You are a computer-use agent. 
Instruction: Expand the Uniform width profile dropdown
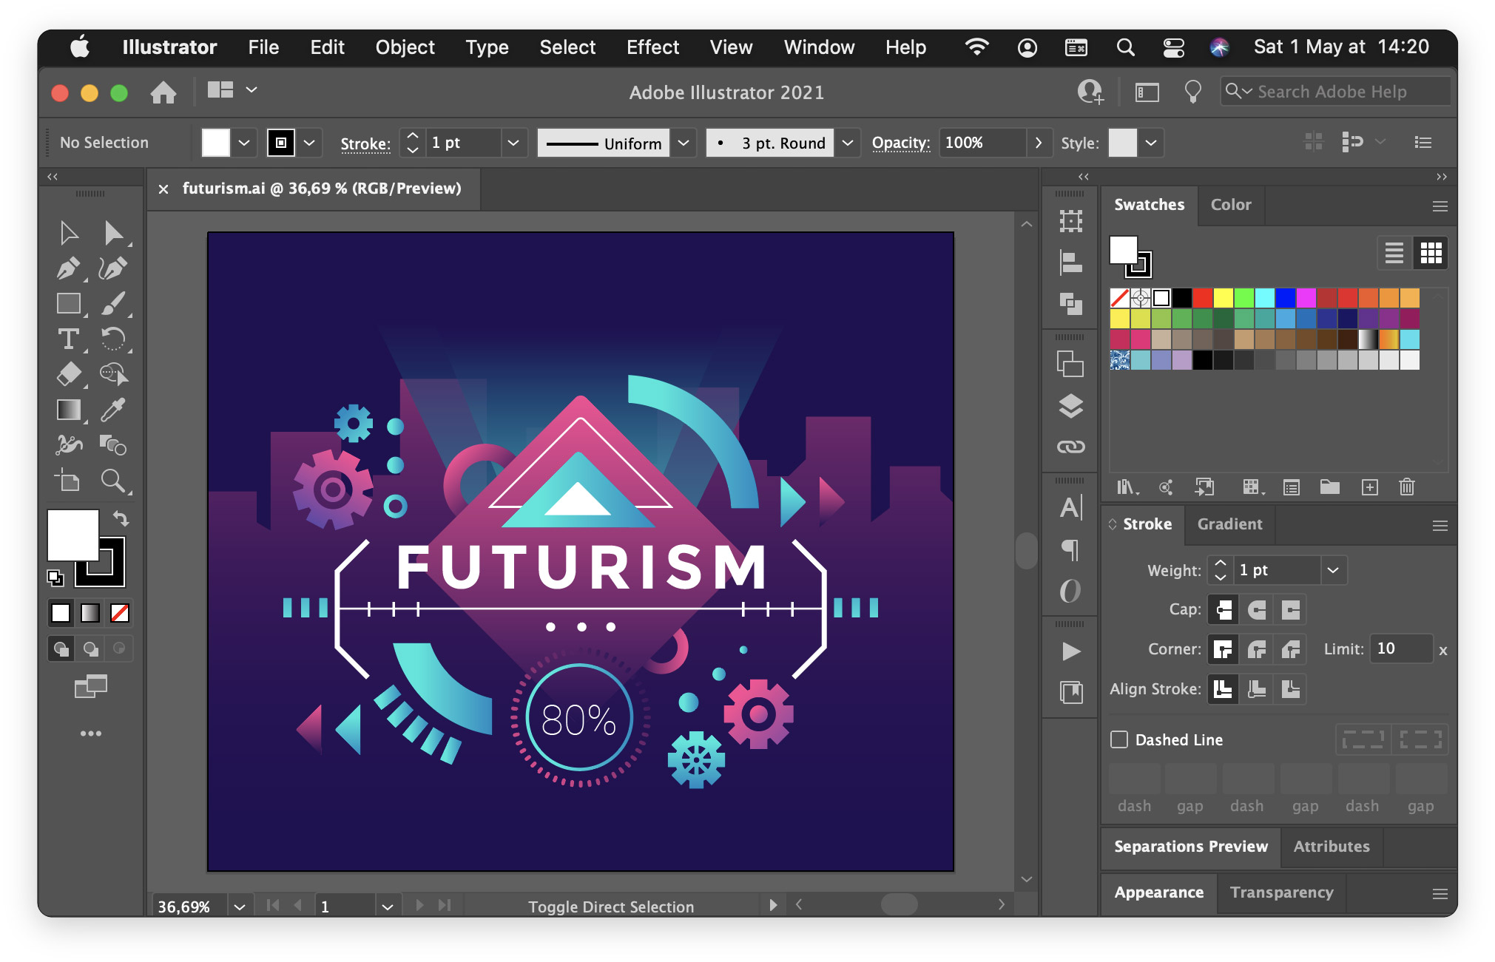pos(684,143)
